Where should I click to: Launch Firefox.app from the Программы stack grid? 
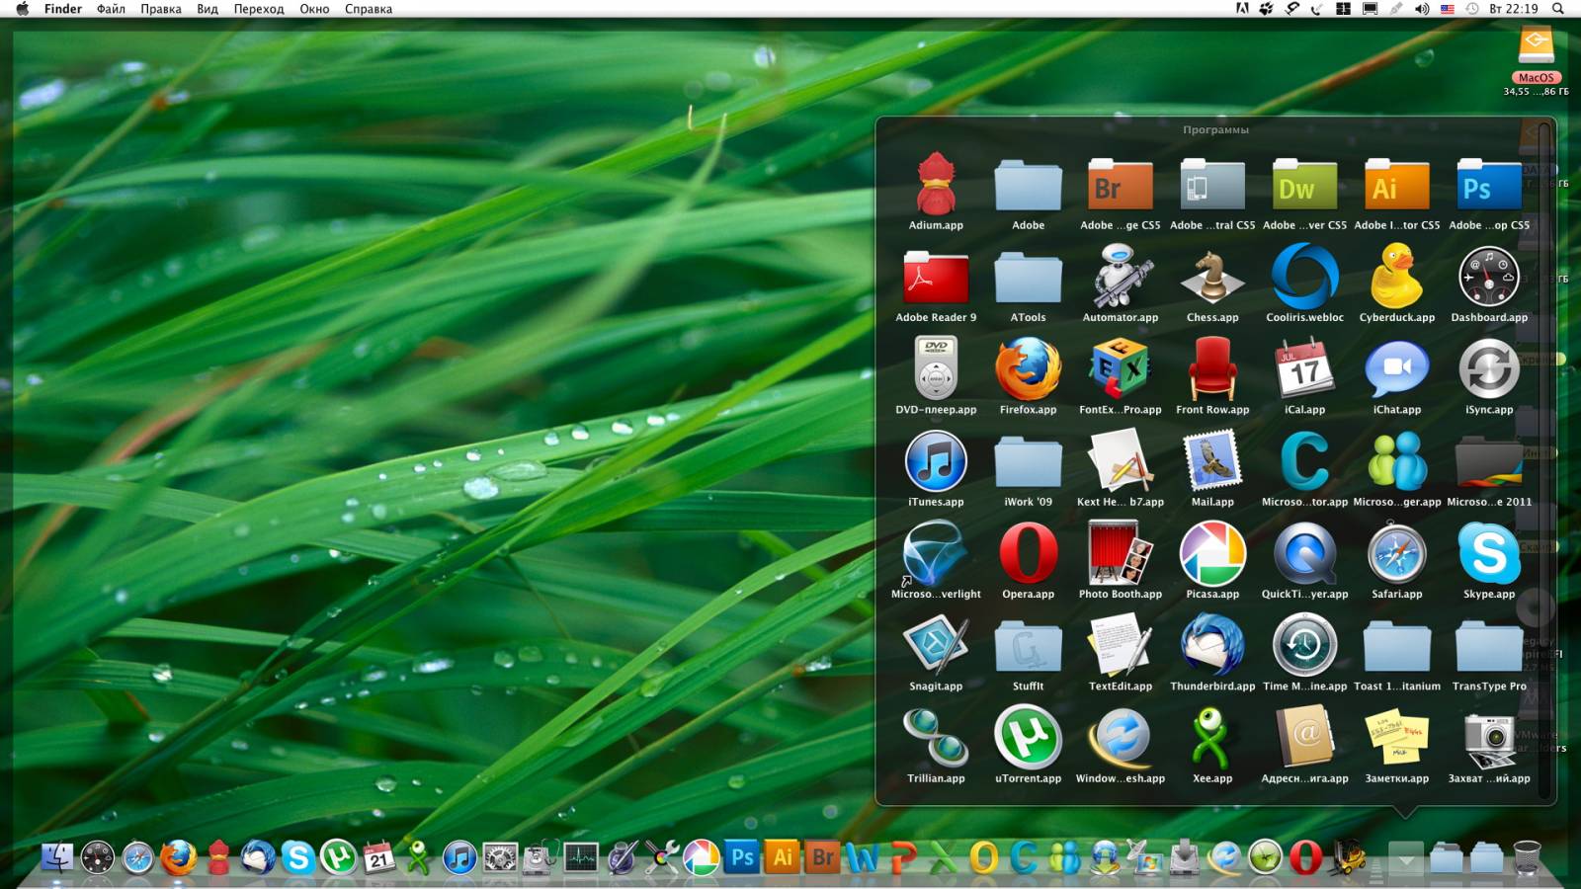1028,368
